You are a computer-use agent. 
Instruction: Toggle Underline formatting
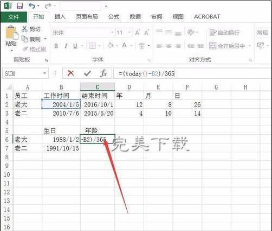[75, 46]
